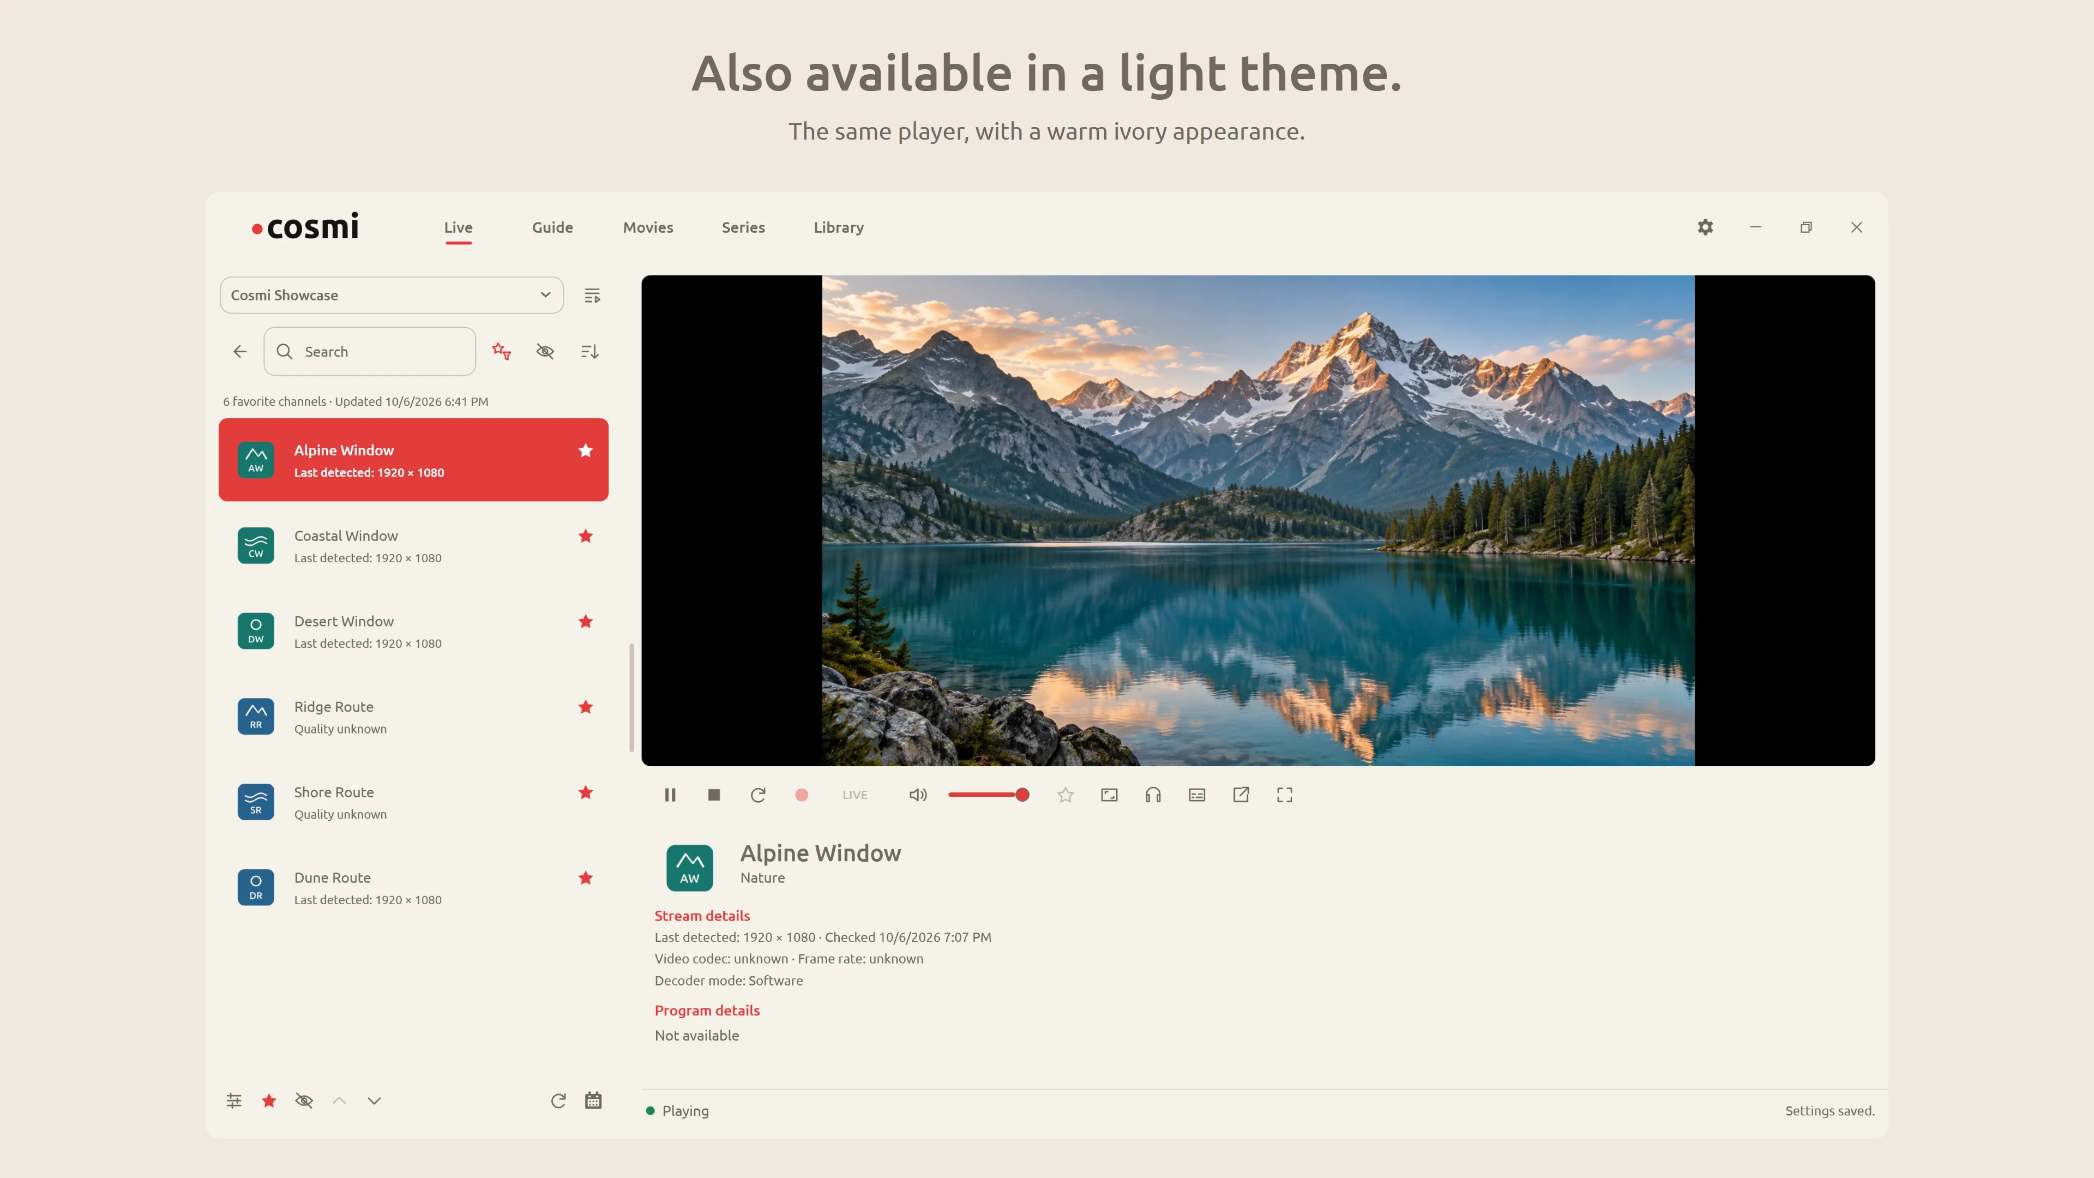Toggle hidden channels eye icon next to search
This screenshot has height=1178, width=2094.
pyautogui.click(x=545, y=351)
